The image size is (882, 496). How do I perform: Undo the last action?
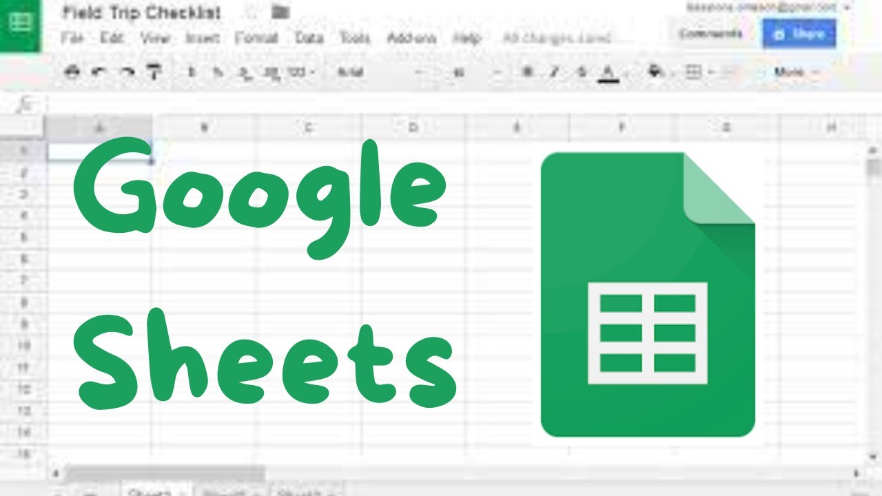[99, 72]
